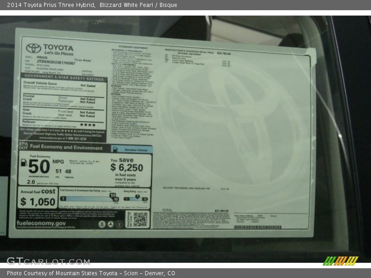Click the 'Gasoline Vehicle' text

click(x=136, y=150)
